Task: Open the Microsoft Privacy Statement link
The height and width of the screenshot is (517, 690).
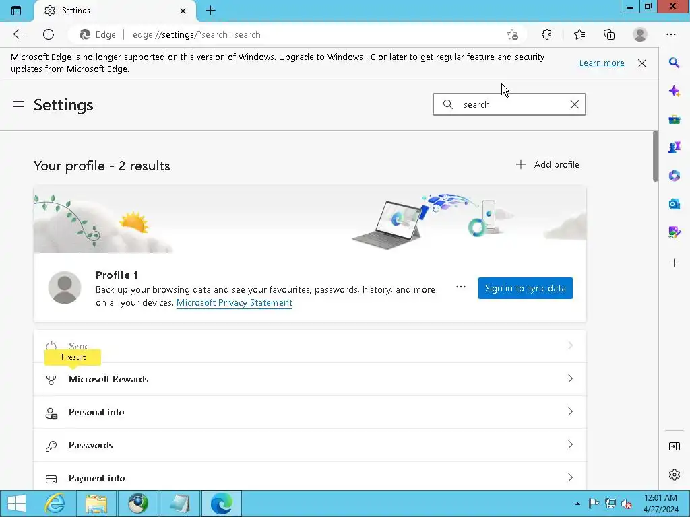Action: tap(234, 302)
